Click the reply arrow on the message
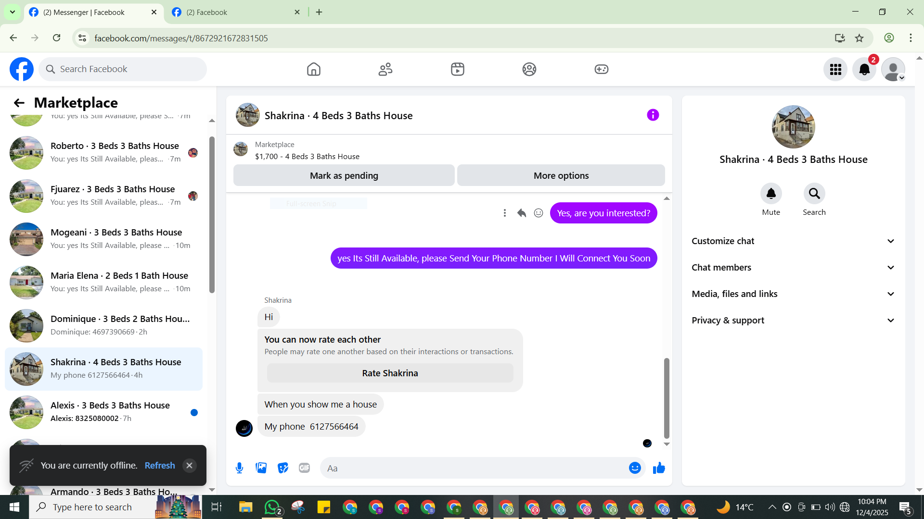924x519 pixels. (522, 213)
